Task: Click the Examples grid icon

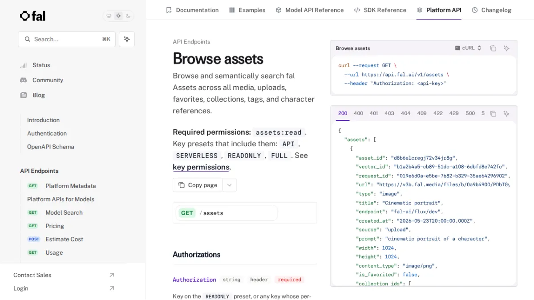Action: pos(232,10)
